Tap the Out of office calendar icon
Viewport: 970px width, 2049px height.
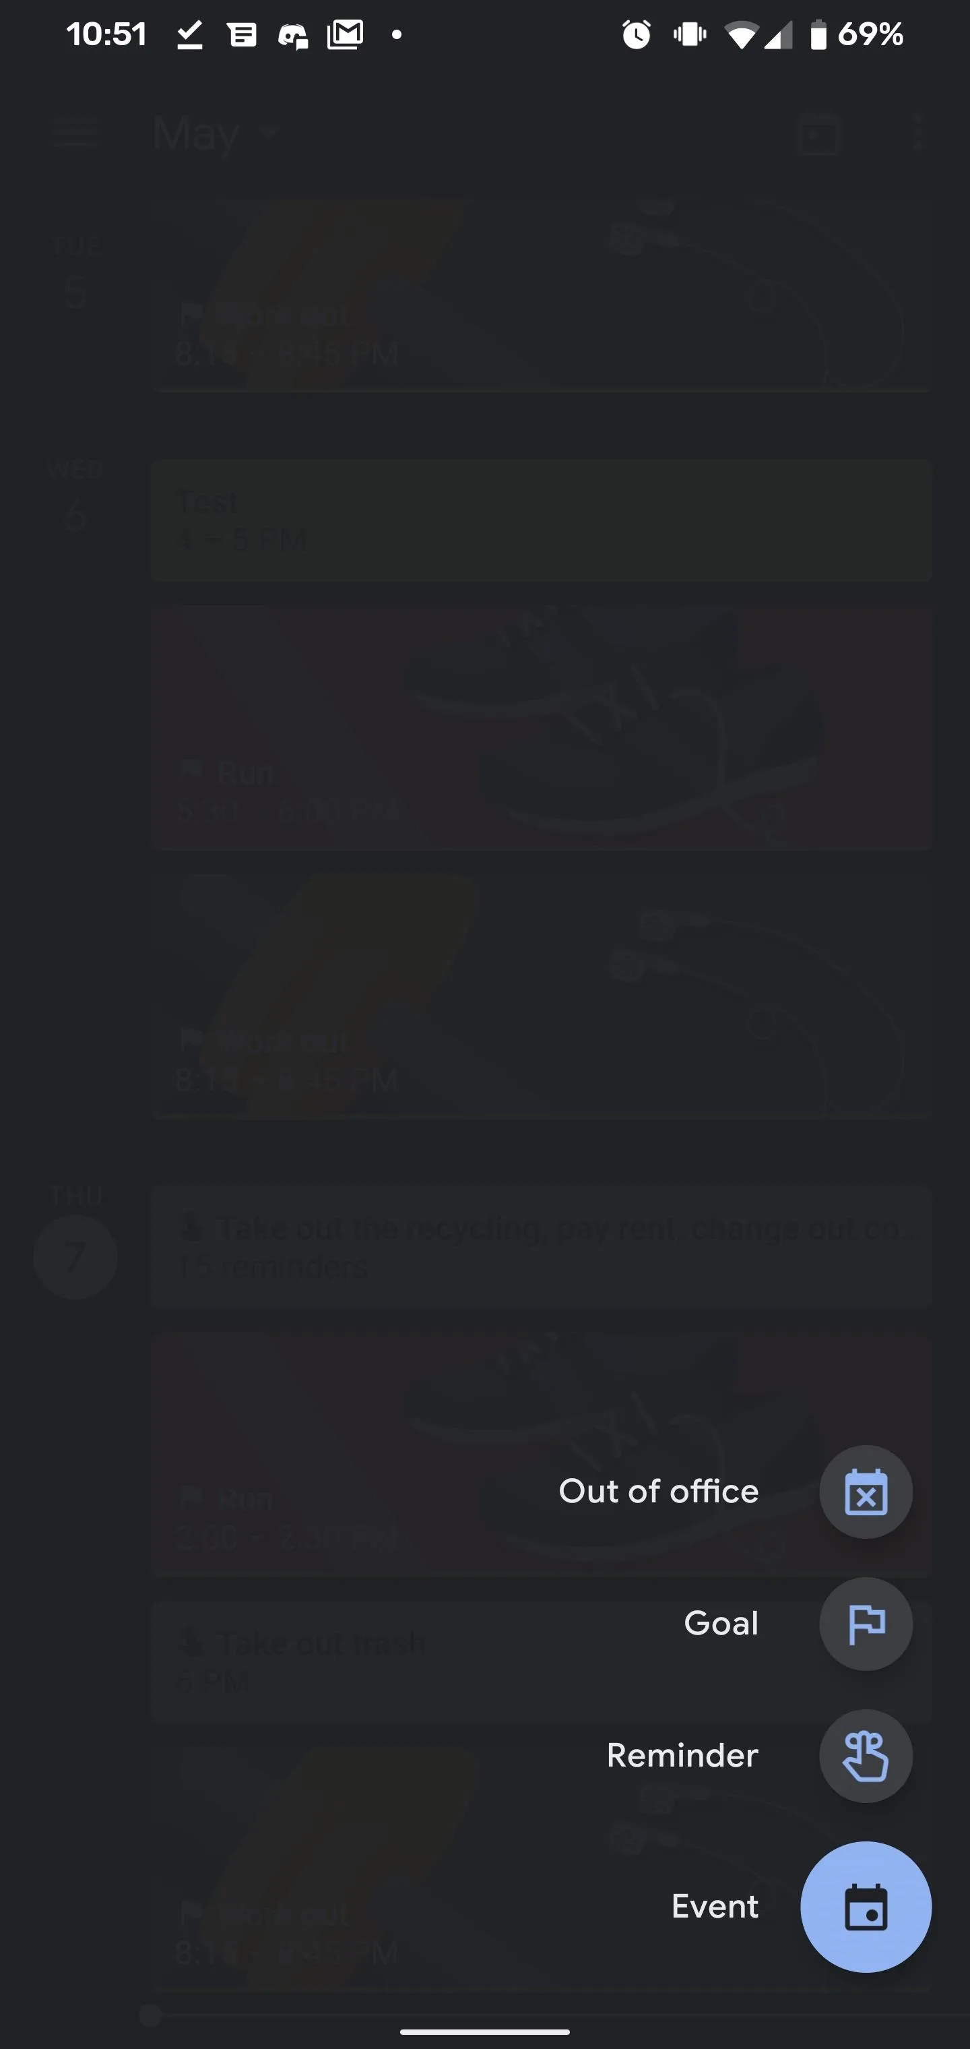coord(866,1492)
